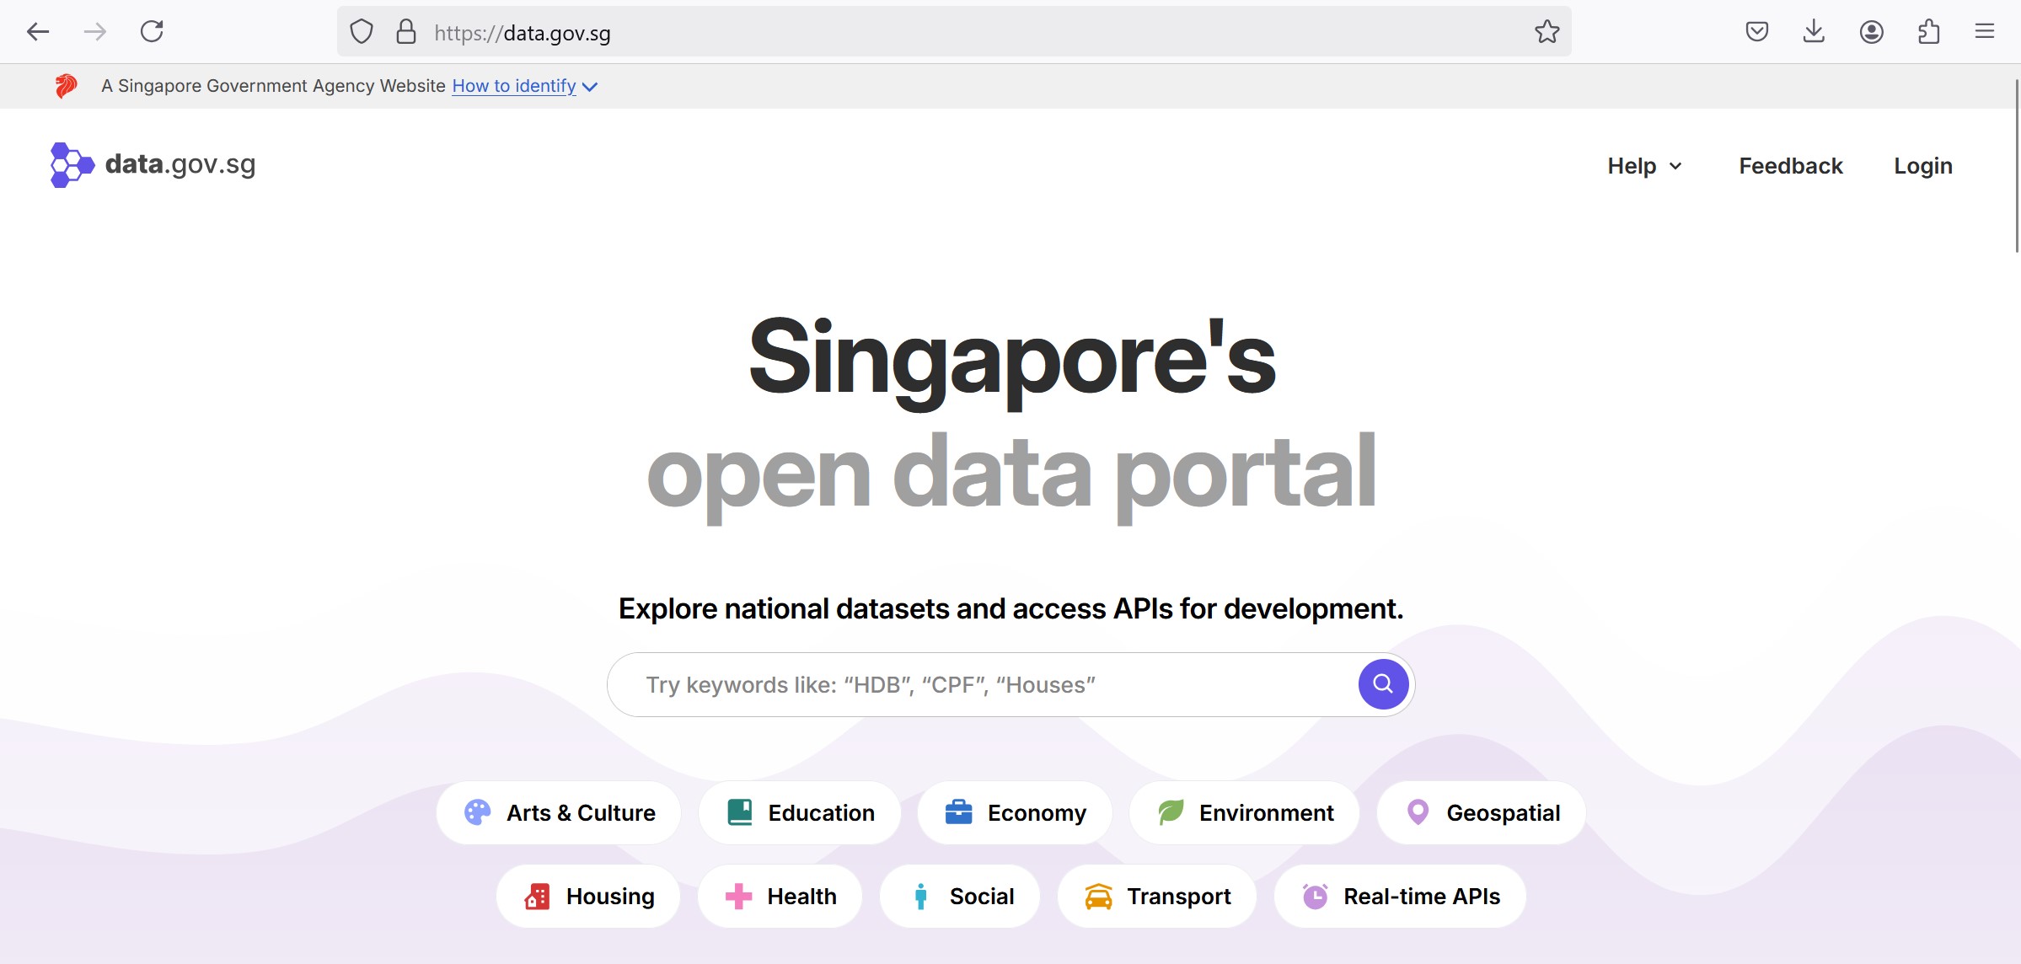This screenshot has height=964, width=2021.
Task: Click the Save to Pocket icon
Action: [x=1756, y=32]
